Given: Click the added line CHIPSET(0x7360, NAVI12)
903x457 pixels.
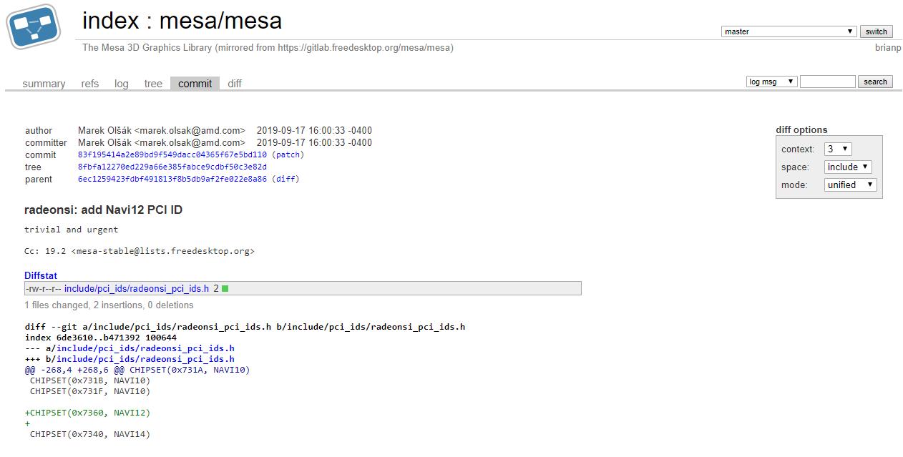Looking at the screenshot, I should 87,413.
